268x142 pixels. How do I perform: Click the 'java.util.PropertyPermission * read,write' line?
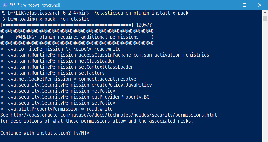(56, 109)
